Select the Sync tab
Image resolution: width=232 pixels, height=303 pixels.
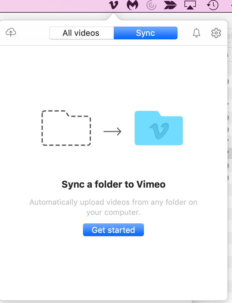click(x=145, y=33)
